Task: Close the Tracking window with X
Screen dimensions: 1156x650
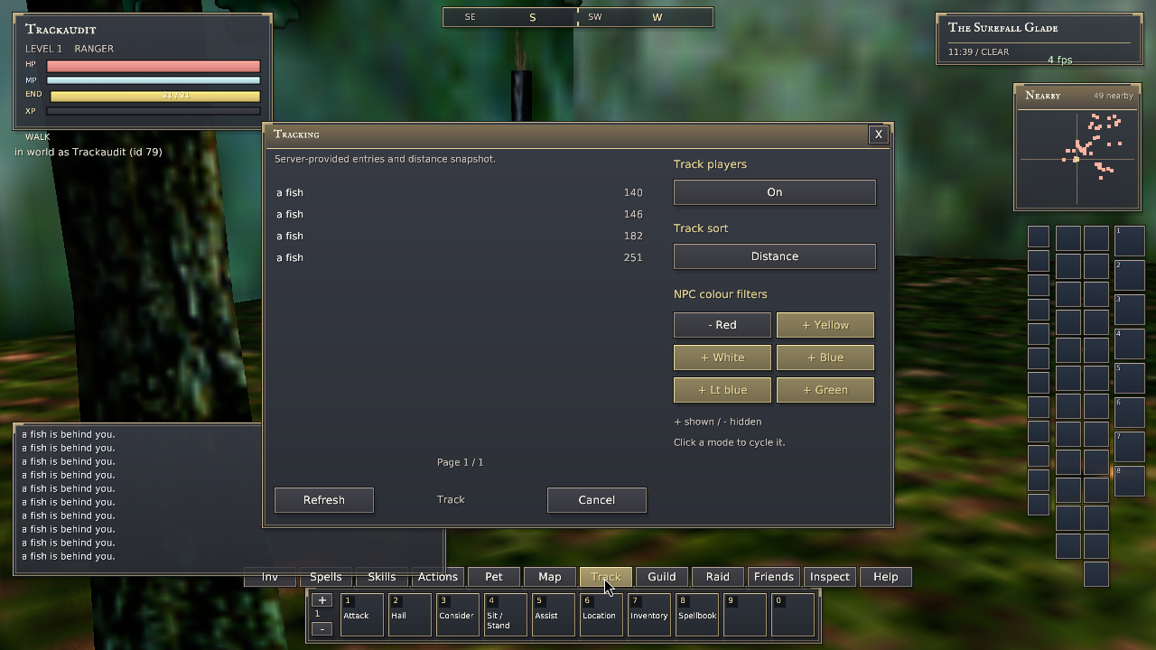Action: coord(878,135)
